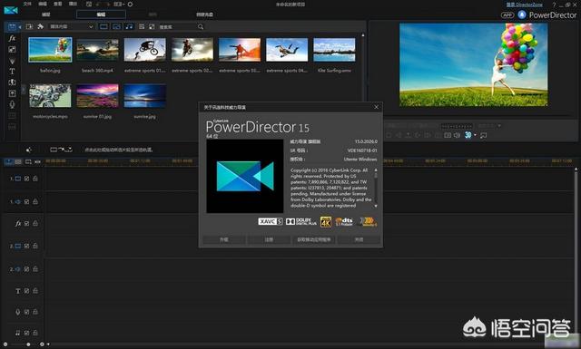The height and width of the screenshot is (349, 581).
Task: Close the About PowerDirector dialog
Action: [377, 107]
